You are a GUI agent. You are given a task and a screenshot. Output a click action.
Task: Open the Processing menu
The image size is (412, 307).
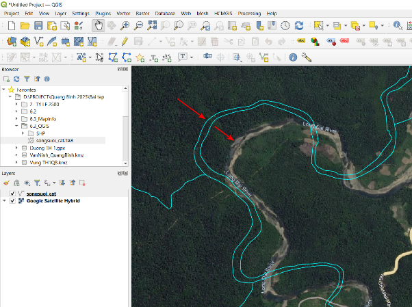point(249,14)
